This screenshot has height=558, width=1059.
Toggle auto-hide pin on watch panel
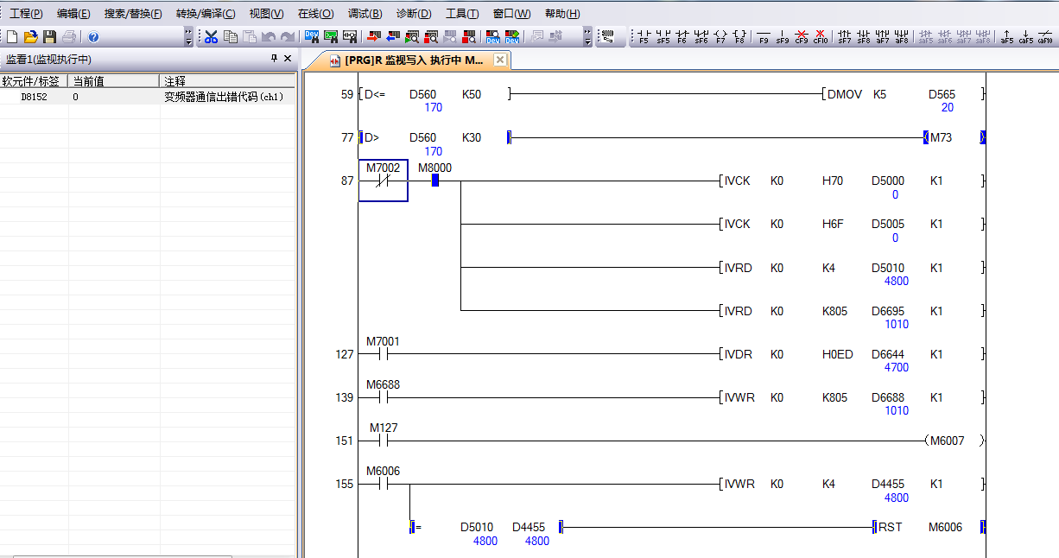[x=275, y=59]
